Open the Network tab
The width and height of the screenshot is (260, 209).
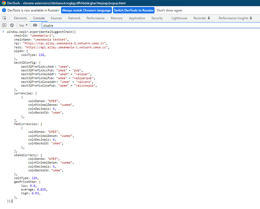(74, 18)
